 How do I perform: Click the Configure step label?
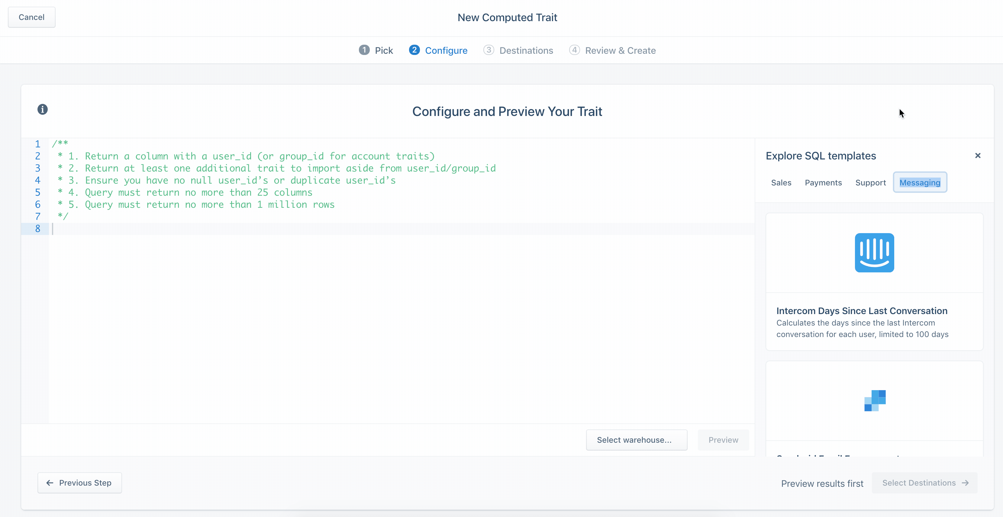(446, 51)
